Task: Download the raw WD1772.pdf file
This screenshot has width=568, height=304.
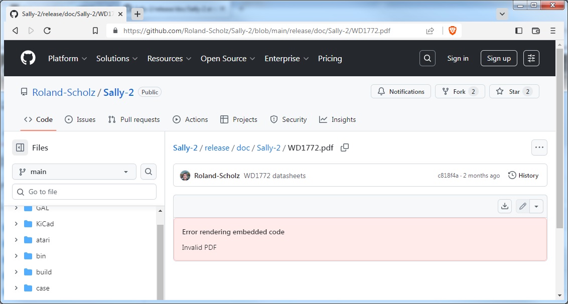Action: point(505,206)
